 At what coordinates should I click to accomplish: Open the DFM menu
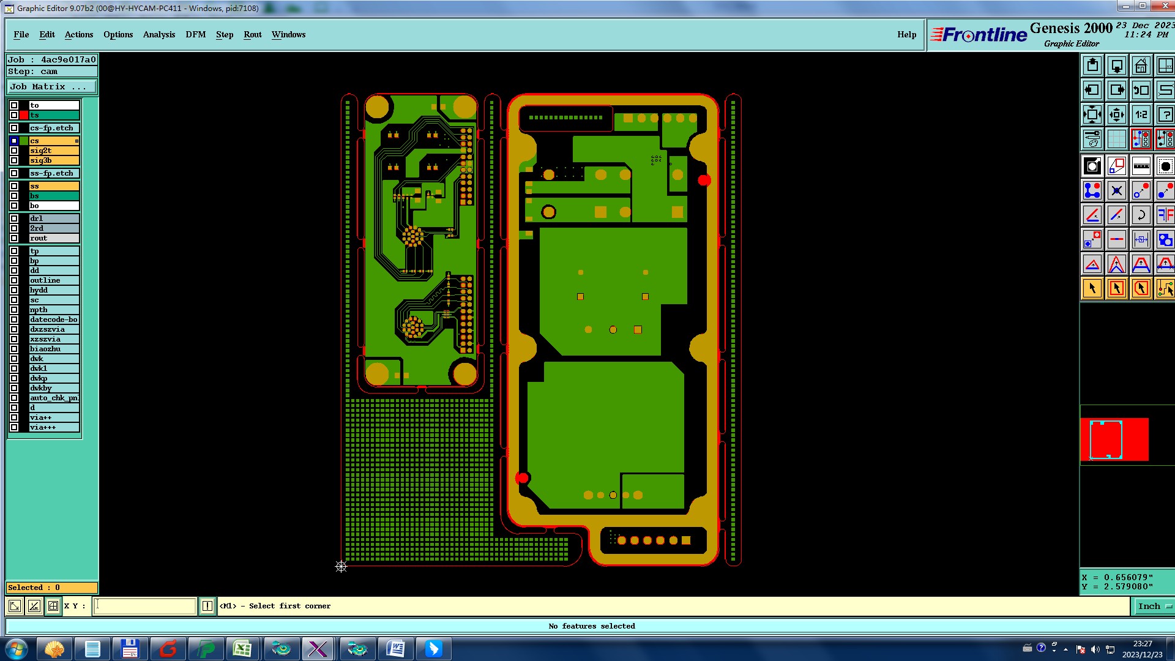(x=195, y=34)
